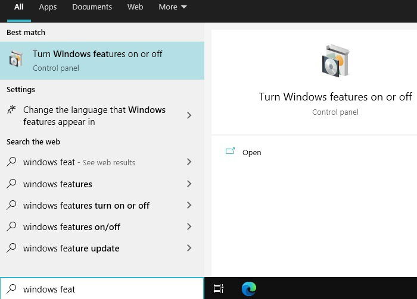The height and width of the screenshot is (299, 417).
Task: Click the Windows features icon in best match
Action: point(16,58)
